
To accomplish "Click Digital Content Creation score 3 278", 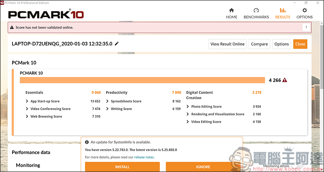I will coord(257,93).
